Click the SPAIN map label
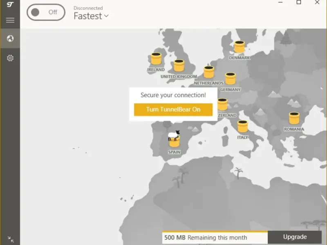 [x=175, y=152]
